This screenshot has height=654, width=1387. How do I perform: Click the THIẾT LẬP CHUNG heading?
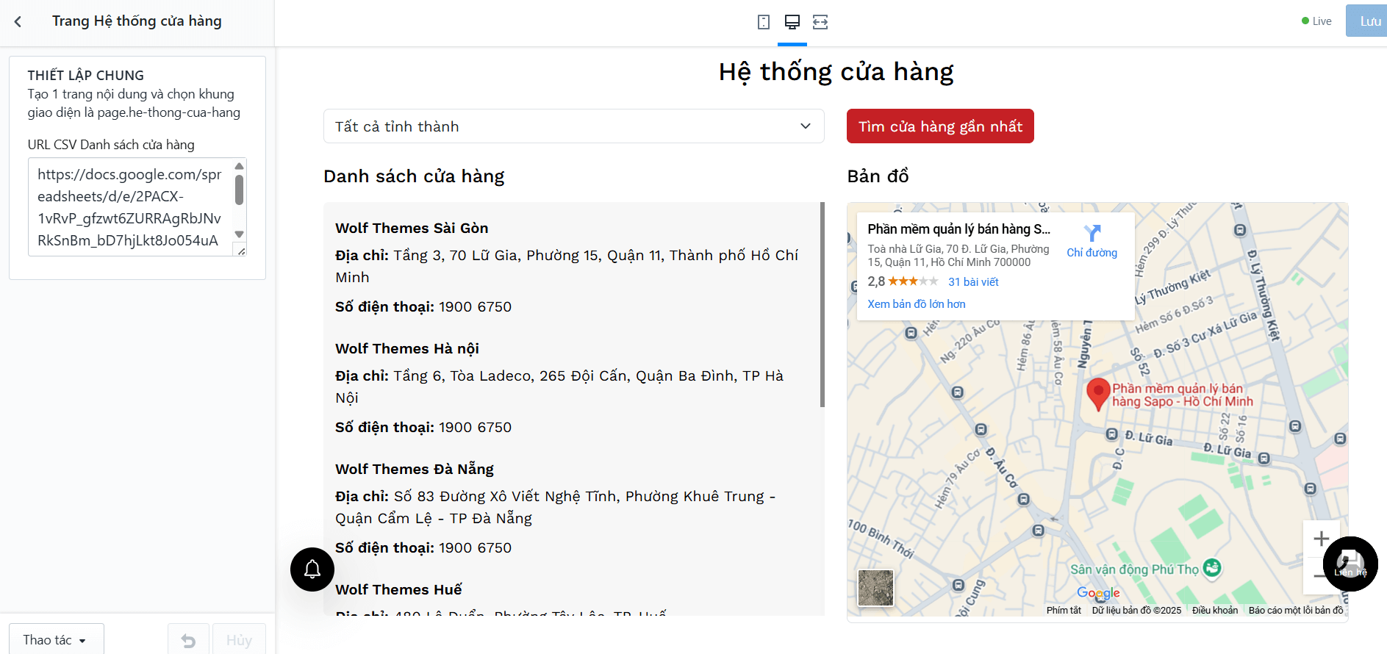point(86,75)
